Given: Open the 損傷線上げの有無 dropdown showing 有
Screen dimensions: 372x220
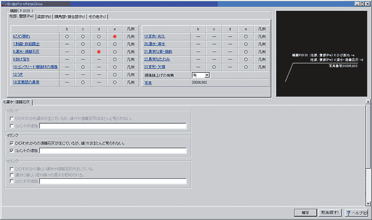Looking at the screenshot, I should point(201,75).
